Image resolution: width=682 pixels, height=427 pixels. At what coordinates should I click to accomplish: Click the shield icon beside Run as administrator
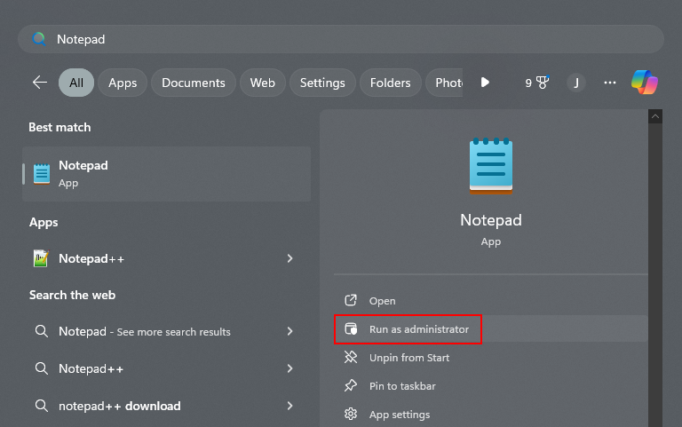[351, 328]
